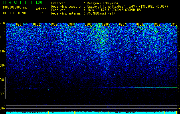Click the version number 1.0.0

[39, 2]
